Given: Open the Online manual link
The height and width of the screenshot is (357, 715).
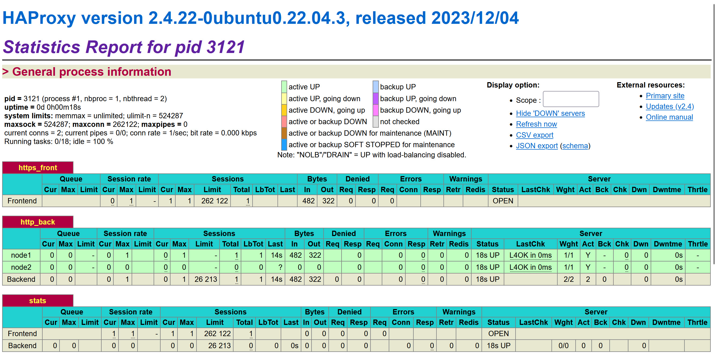Looking at the screenshot, I should coord(669,117).
